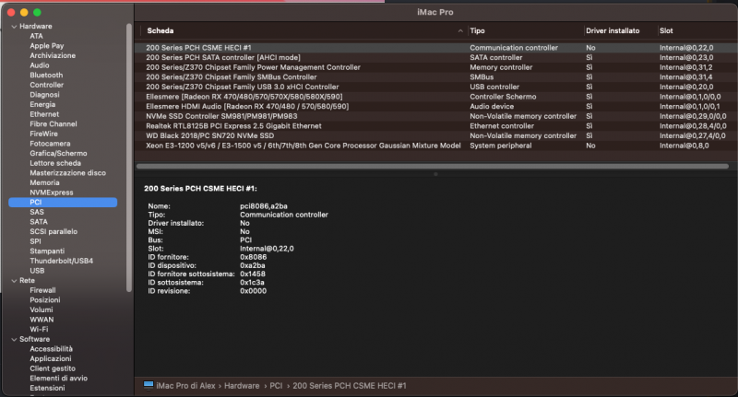Select Chipset Family Power Management Controller row
The height and width of the screenshot is (397, 738).
click(x=435, y=67)
